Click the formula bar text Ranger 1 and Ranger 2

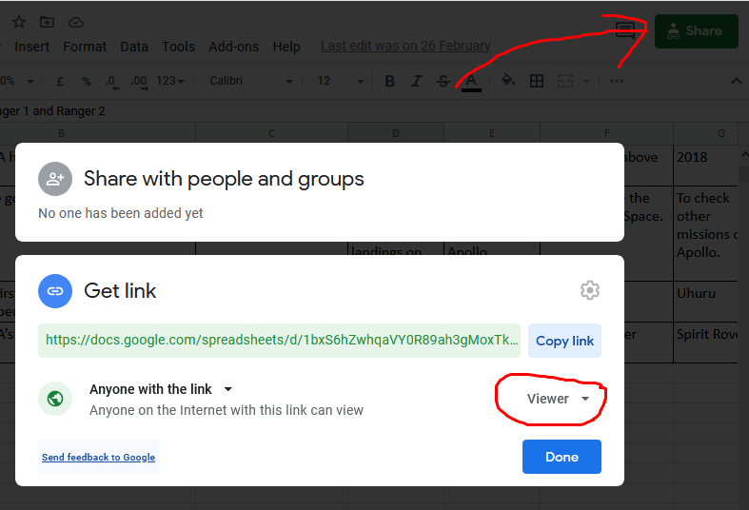(x=52, y=111)
